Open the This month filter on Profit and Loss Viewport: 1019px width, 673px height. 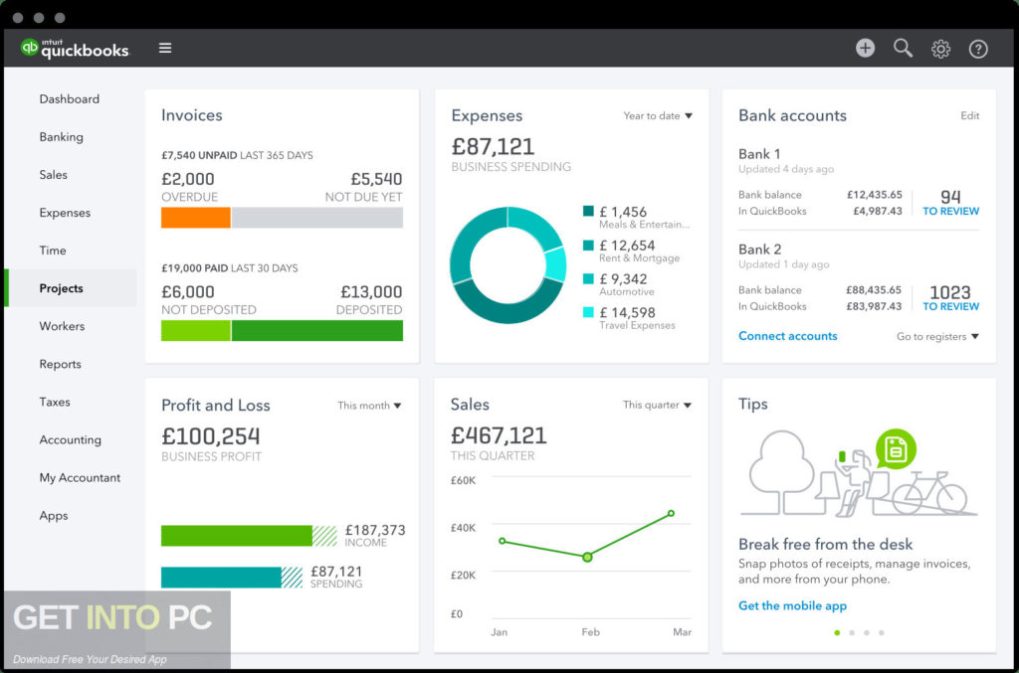coord(369,406)
